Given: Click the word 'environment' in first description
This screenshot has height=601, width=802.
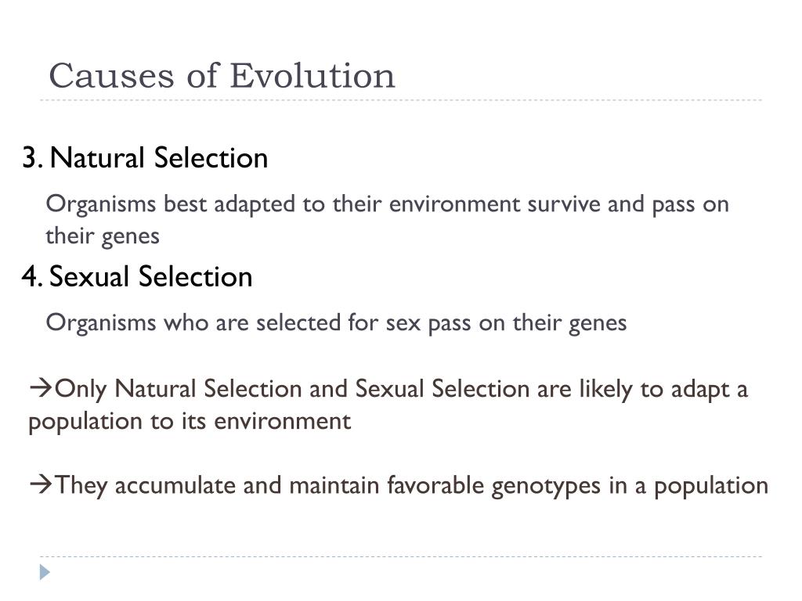Looking at the screenshot, I should pyautogui.click(x=455, y=204).
